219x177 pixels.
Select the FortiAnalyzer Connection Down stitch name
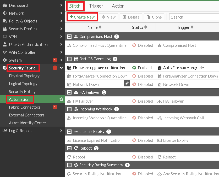tap(100, 76)
